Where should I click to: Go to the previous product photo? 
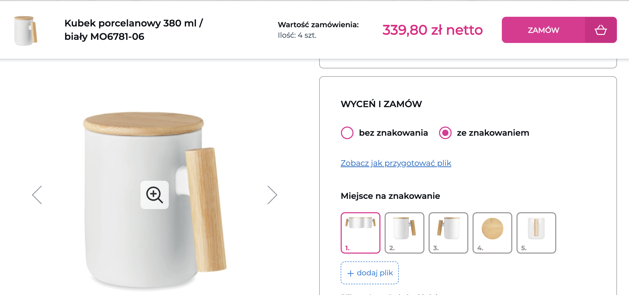[x=37, y=195]
